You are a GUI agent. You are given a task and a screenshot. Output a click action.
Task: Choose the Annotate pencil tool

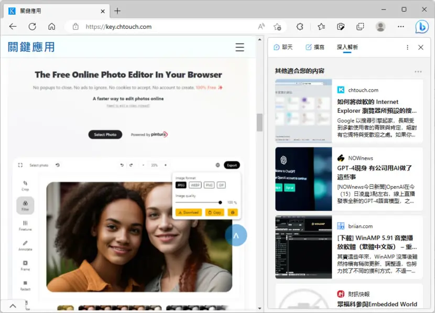[25, 245]
